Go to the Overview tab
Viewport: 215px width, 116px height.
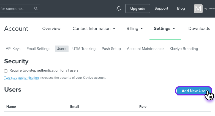[x=51, y=29]
